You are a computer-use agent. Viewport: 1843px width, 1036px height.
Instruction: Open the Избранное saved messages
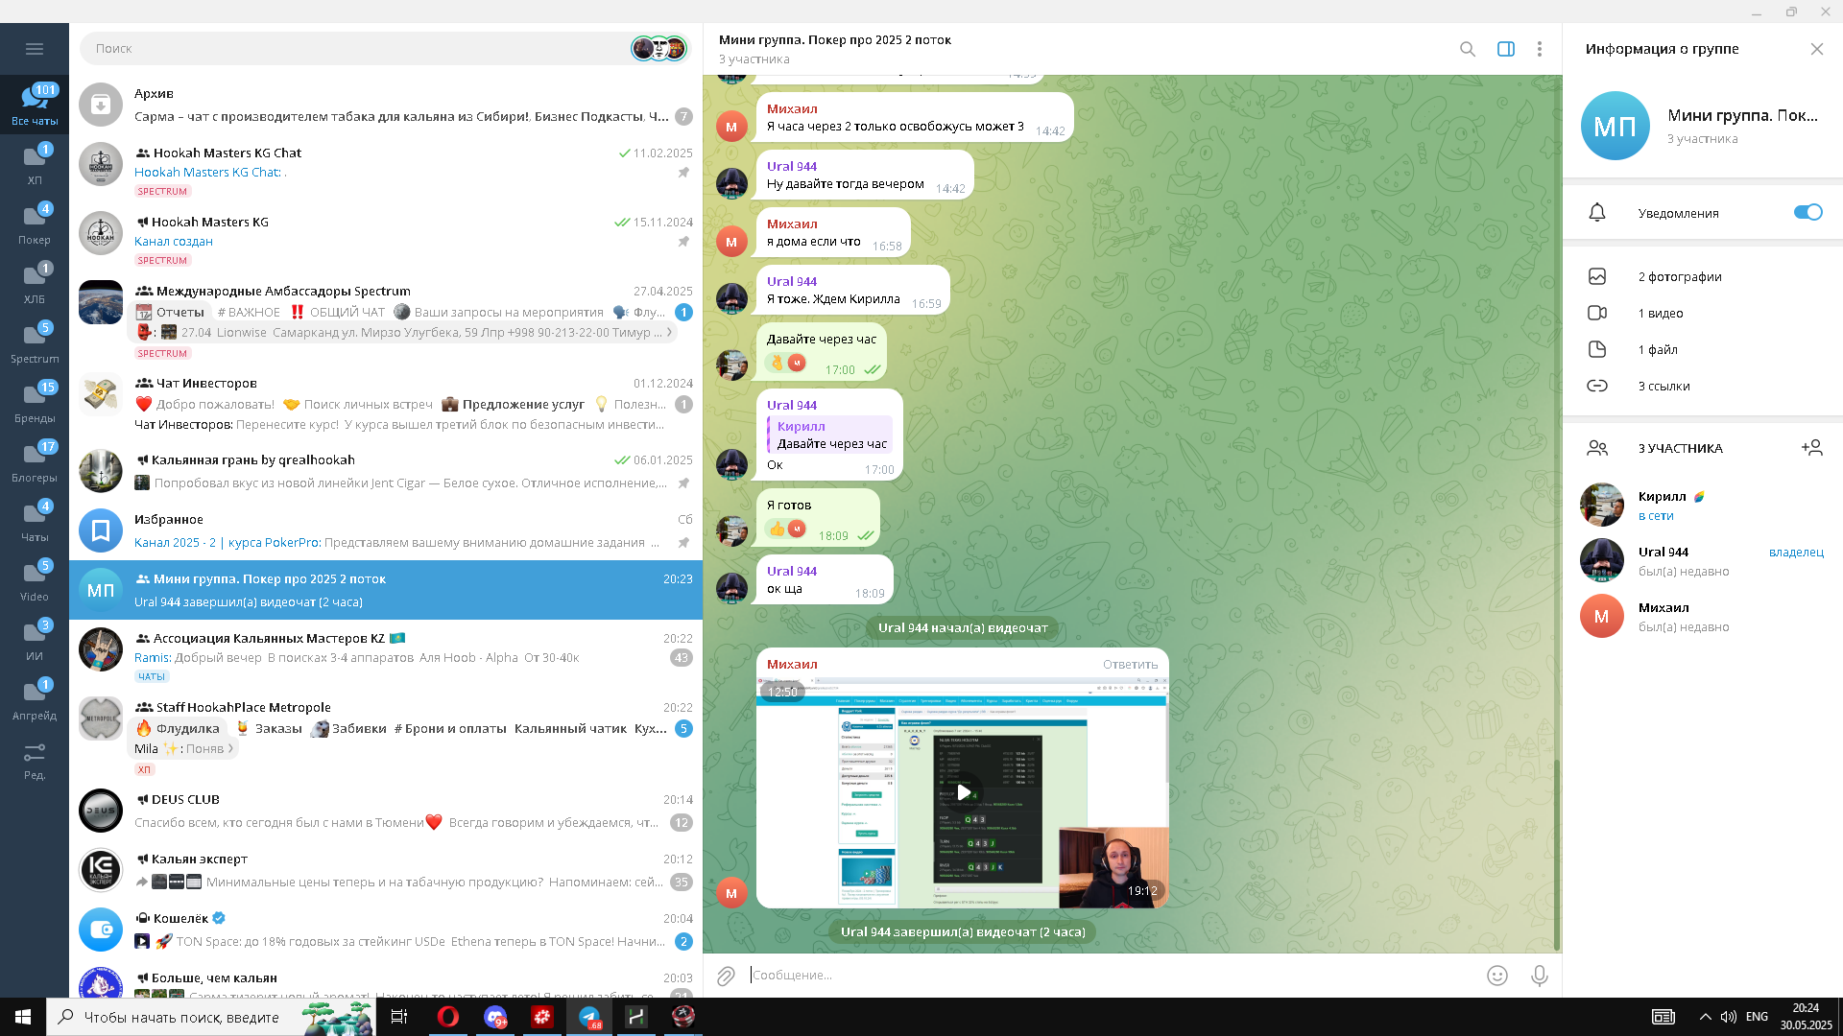[x=386, y=530]
